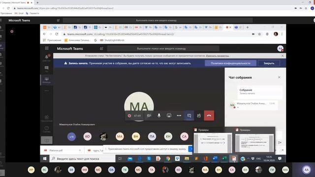The height and width of the screenshot is (177, 315).
Task: Click the compose new chat icon in shared Teams
Action: coord(101,49)
